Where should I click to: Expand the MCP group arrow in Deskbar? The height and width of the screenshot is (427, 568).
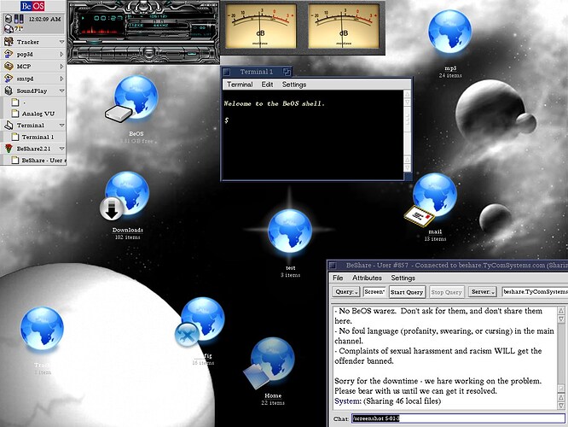pyautogui.click(x=61, y=67)
